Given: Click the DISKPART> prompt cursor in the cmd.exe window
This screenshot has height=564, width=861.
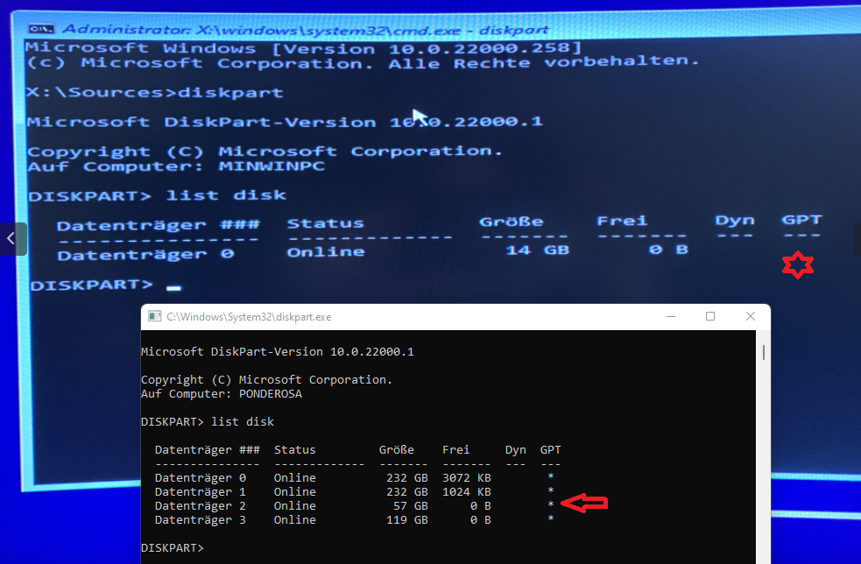Looking at the screenshot, I should [x=173, y=288].
